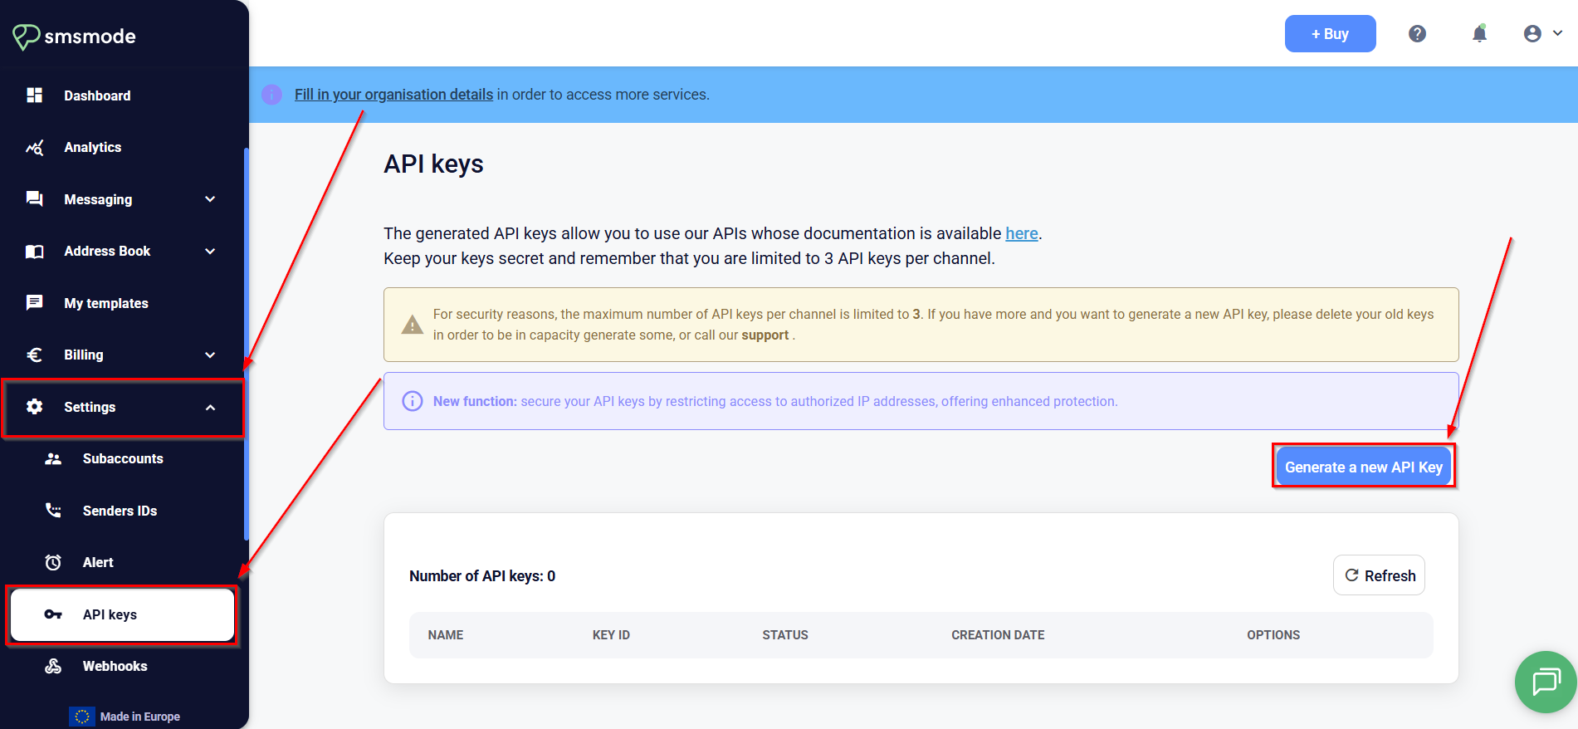The width and height of the screenshot is (1578, 729).
Task: Select API keys menu item
Action: (122, 614)
